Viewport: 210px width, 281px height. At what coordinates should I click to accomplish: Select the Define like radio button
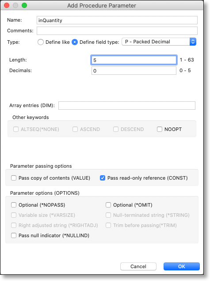point(41,42)
